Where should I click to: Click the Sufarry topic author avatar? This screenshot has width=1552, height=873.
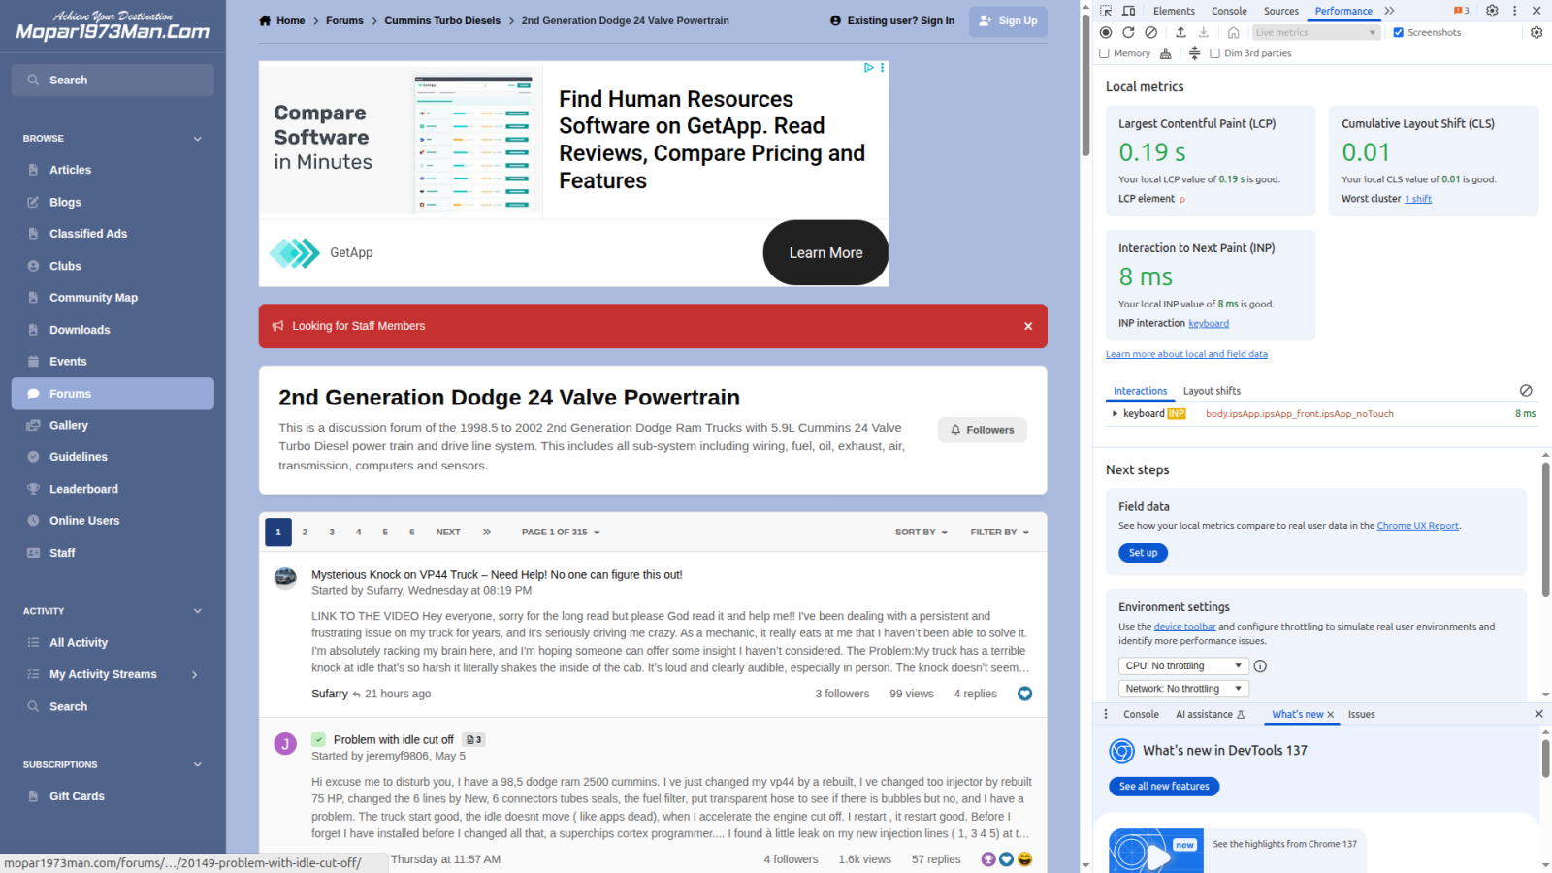click(285, 578)
